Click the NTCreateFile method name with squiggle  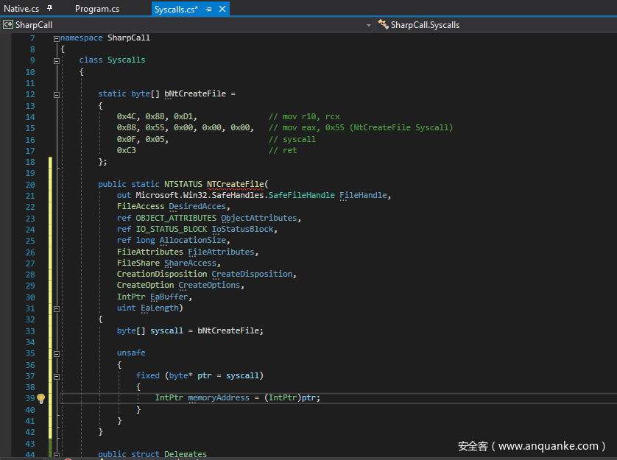pyautogui.click(x=235, y=184)
